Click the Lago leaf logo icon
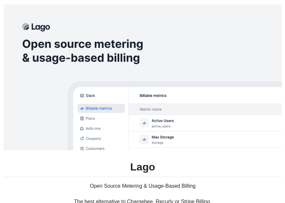 coord(26,27)
